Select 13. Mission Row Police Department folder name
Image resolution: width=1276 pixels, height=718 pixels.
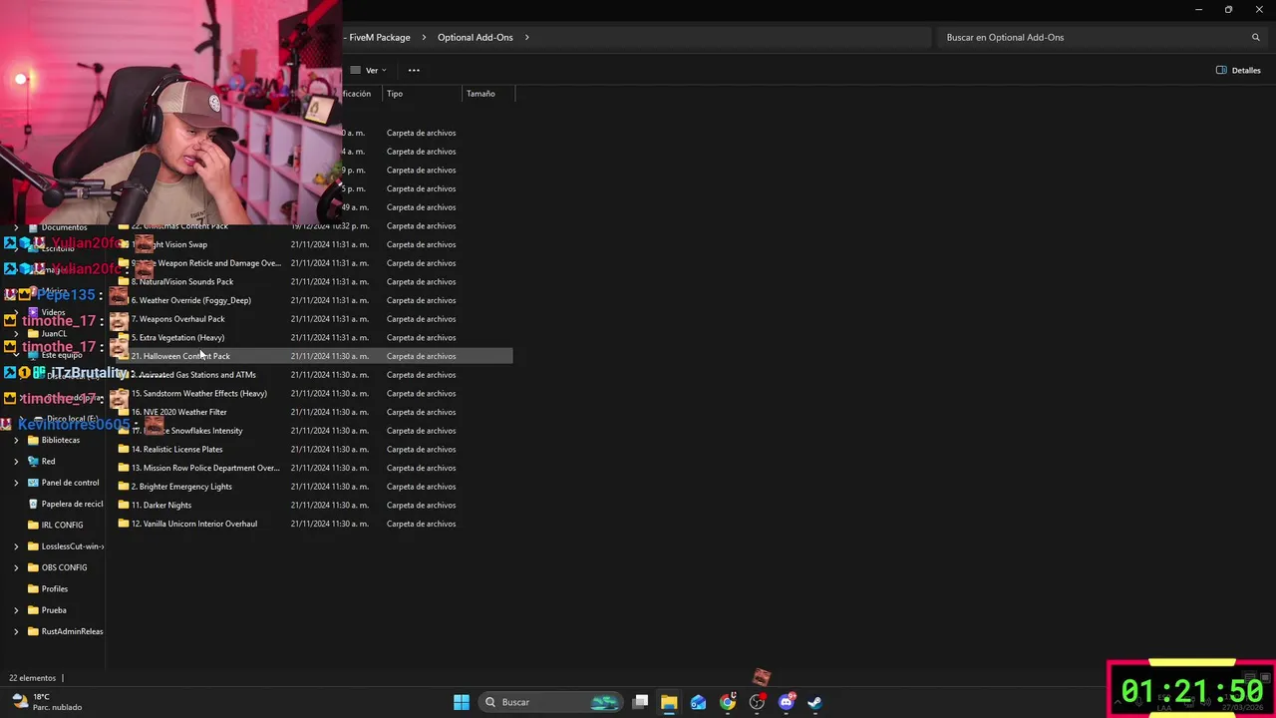click(x=205, y=468)
